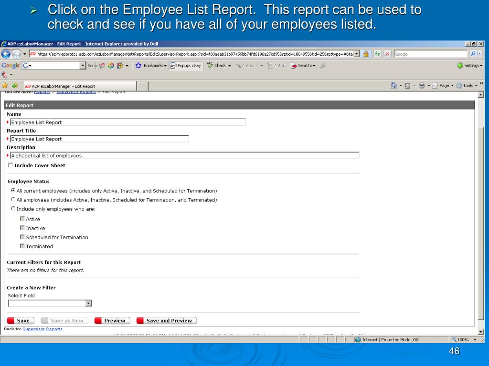Select the ADP ezLaborManager - Edit Report tab
Screen dimensions: 489x366
pyautogui.click(x=80, y=86)
